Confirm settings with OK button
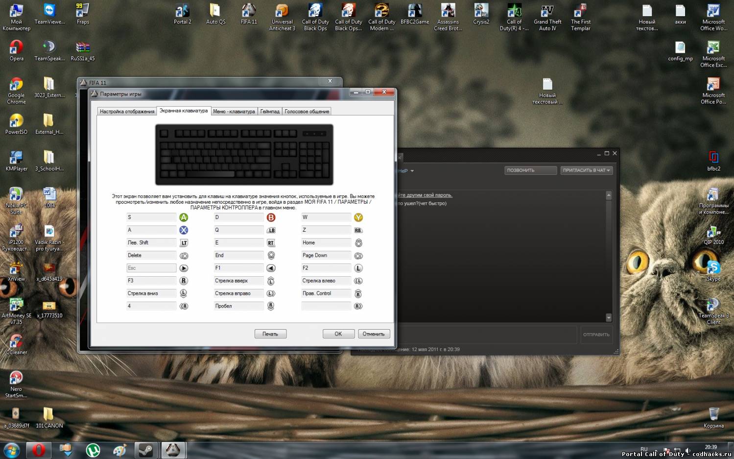 coord(338,334)
